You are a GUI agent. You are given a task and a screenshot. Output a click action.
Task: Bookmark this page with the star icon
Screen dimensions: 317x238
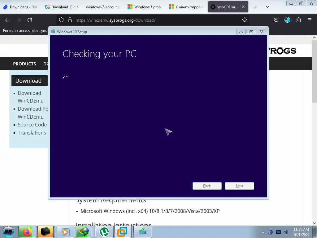(x=245, y=20)
